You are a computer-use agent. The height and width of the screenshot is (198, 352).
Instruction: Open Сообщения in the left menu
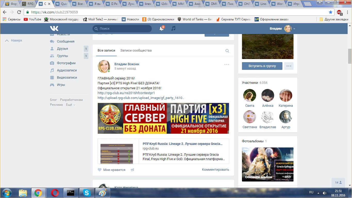[x=65, y=42]
